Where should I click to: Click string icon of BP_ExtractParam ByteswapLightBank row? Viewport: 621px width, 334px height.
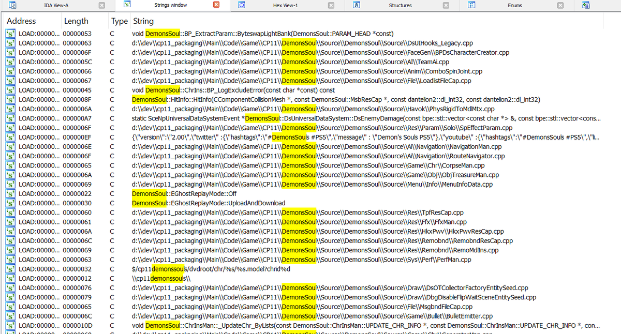[x=10, y=34]
